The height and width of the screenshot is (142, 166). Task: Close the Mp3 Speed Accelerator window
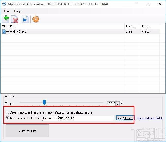[x=160, y=4]
